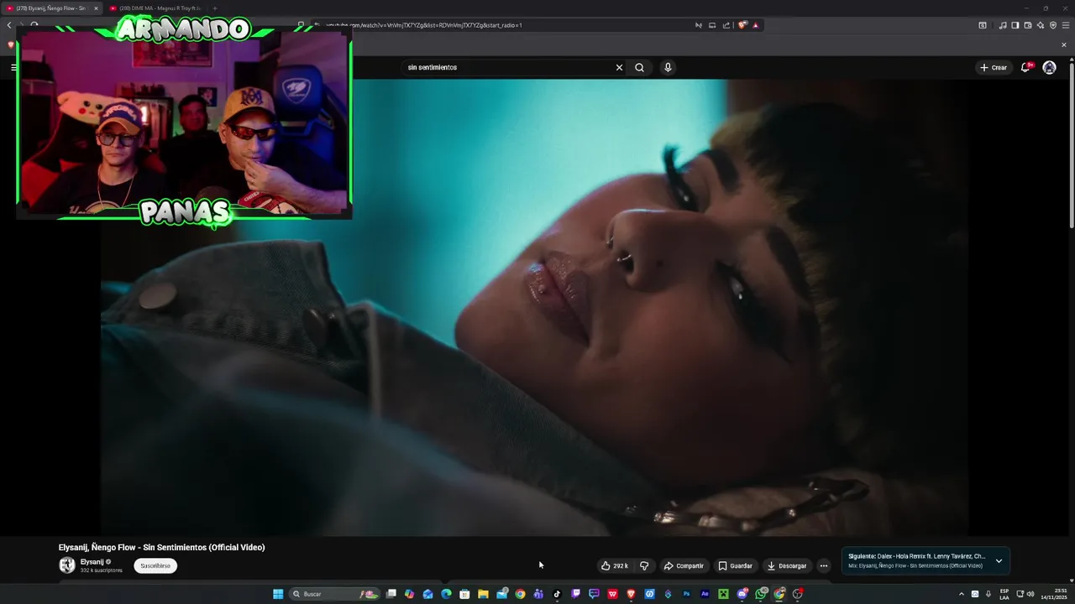Open the Brave hamburger main menu
The height and width of the screenshot is (604, 1075).
point(1066,25)
